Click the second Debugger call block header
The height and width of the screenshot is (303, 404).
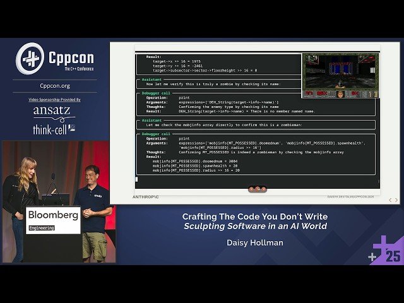coord(156,133)
